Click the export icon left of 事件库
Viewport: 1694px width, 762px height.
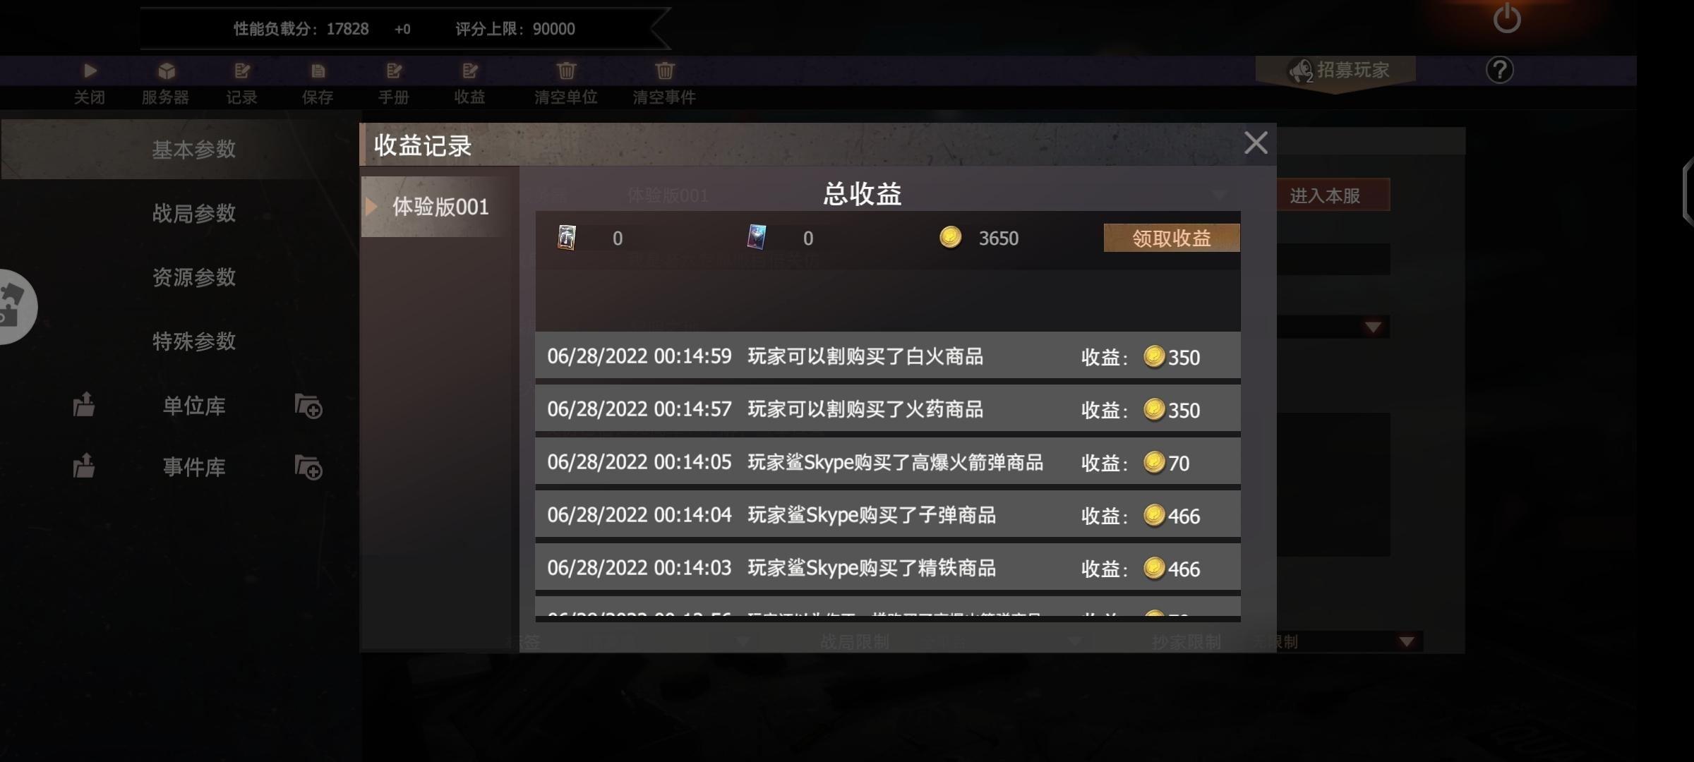[x=84, y=466]
